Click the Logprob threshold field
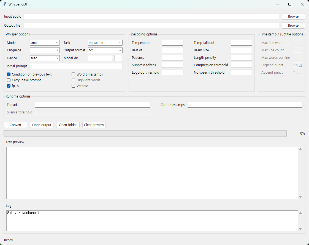 [173, 72]
